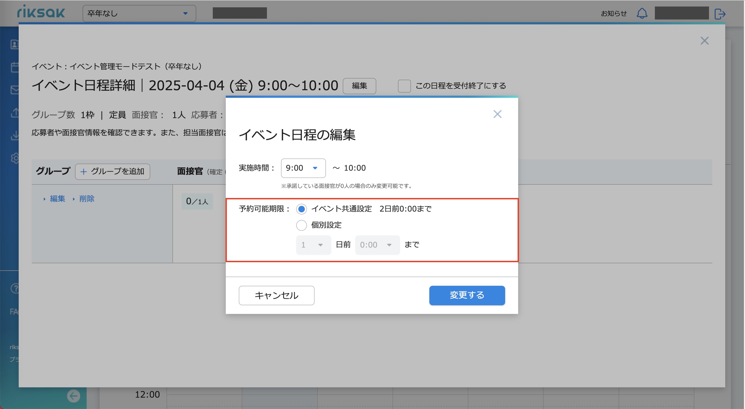
Task: Click the 0/1人 interviewer count cell
Action: tap(197, 201)
